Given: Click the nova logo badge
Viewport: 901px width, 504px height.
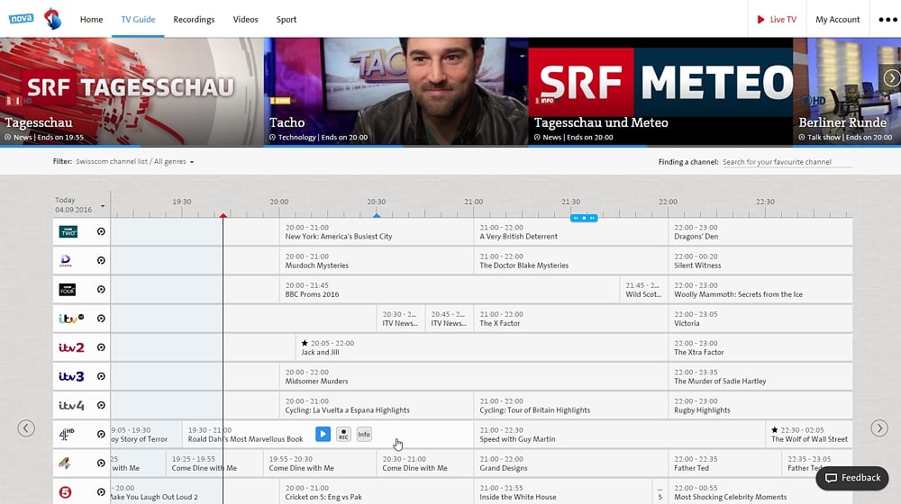Looking at the screenshot, I should [x=22, y=18].
